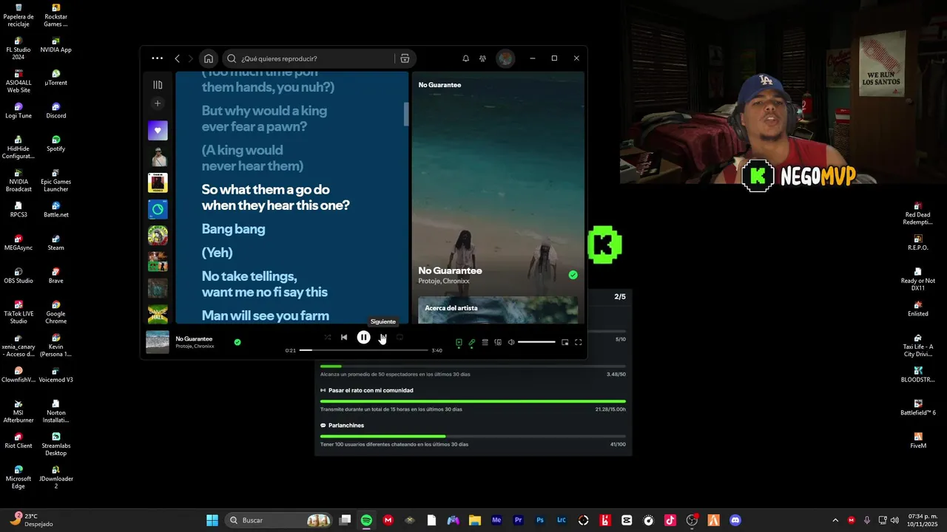Toggle repeat mode
This screenshot has width=947, height=532.
point(400,337)
